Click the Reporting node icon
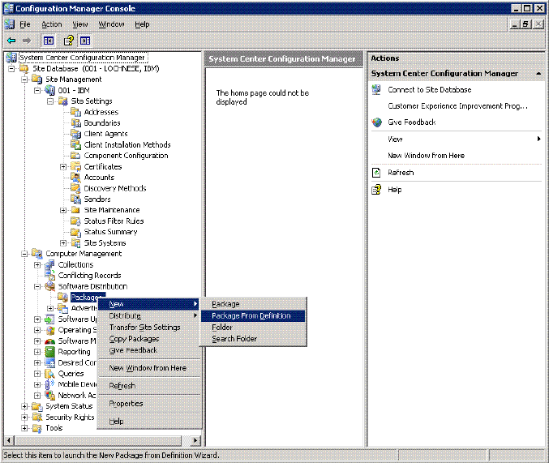The width and height of the screenshot is (549, 463). pos(50,352)
